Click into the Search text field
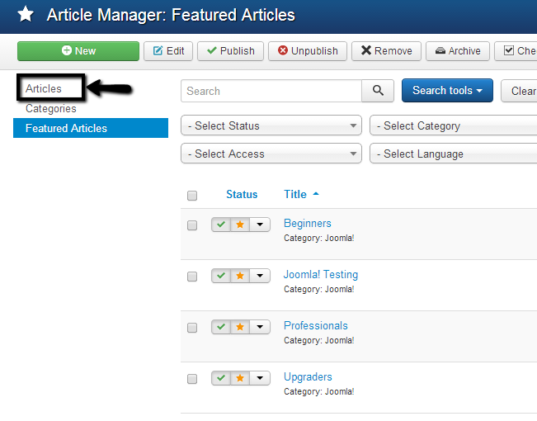The height and width of the screenshot is (421, 537). [x=271, y=91]
